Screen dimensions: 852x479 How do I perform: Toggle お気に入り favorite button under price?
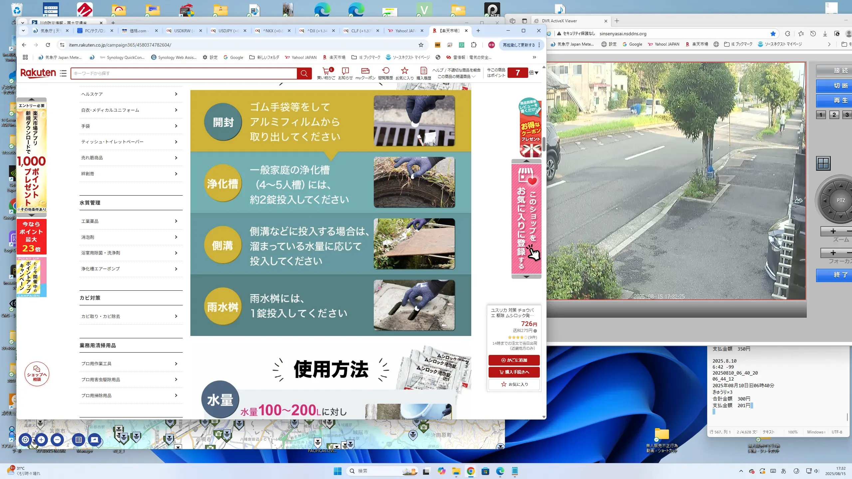(x=514, y=384)
